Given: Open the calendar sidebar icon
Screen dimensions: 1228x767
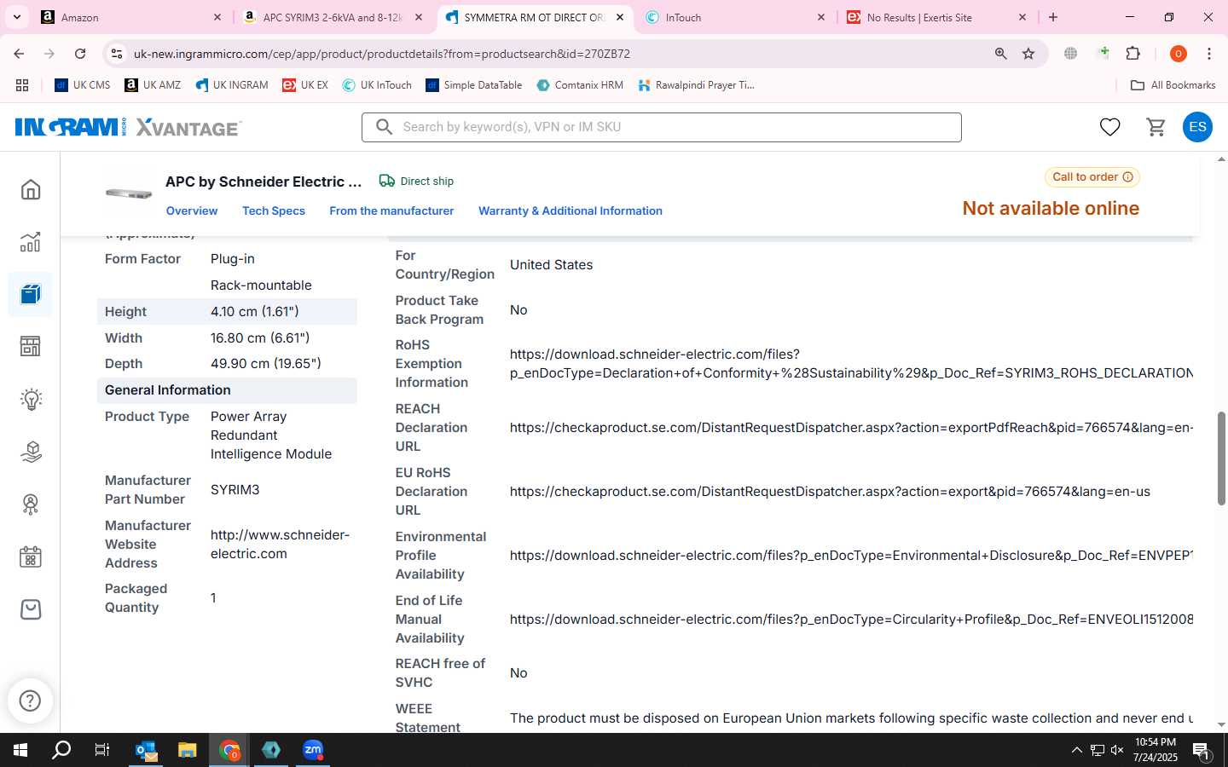Looking at the screenshot, I should [x=31, y=557].
